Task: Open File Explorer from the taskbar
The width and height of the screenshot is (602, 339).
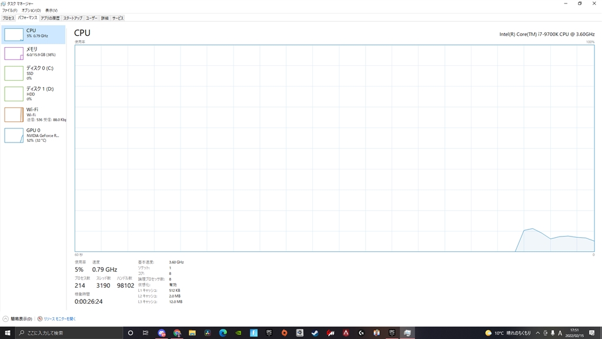Action: tap(192, 333)
